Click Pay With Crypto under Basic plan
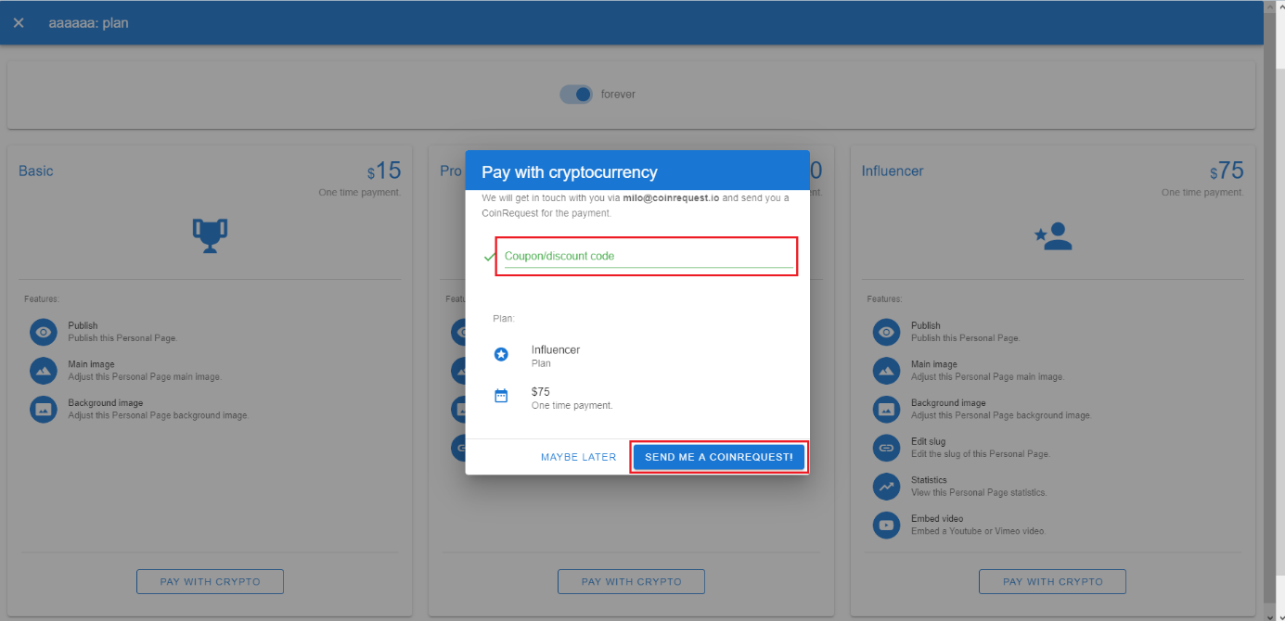 tap(210, 581)
